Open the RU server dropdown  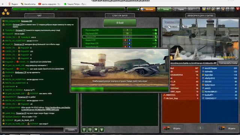[193, 9]
